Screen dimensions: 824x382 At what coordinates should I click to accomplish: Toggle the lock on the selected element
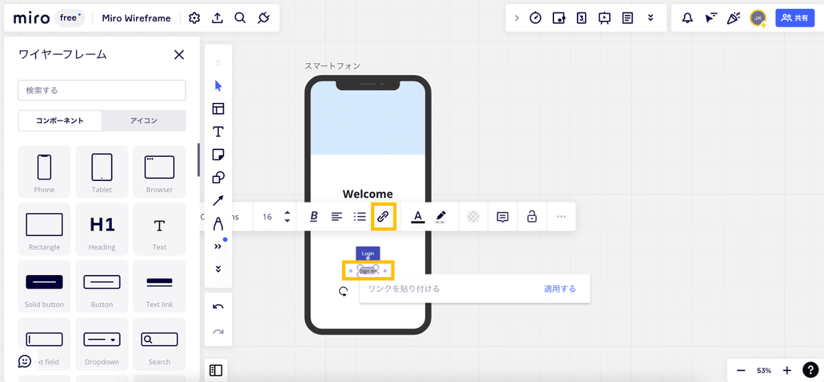pos(531,217)
